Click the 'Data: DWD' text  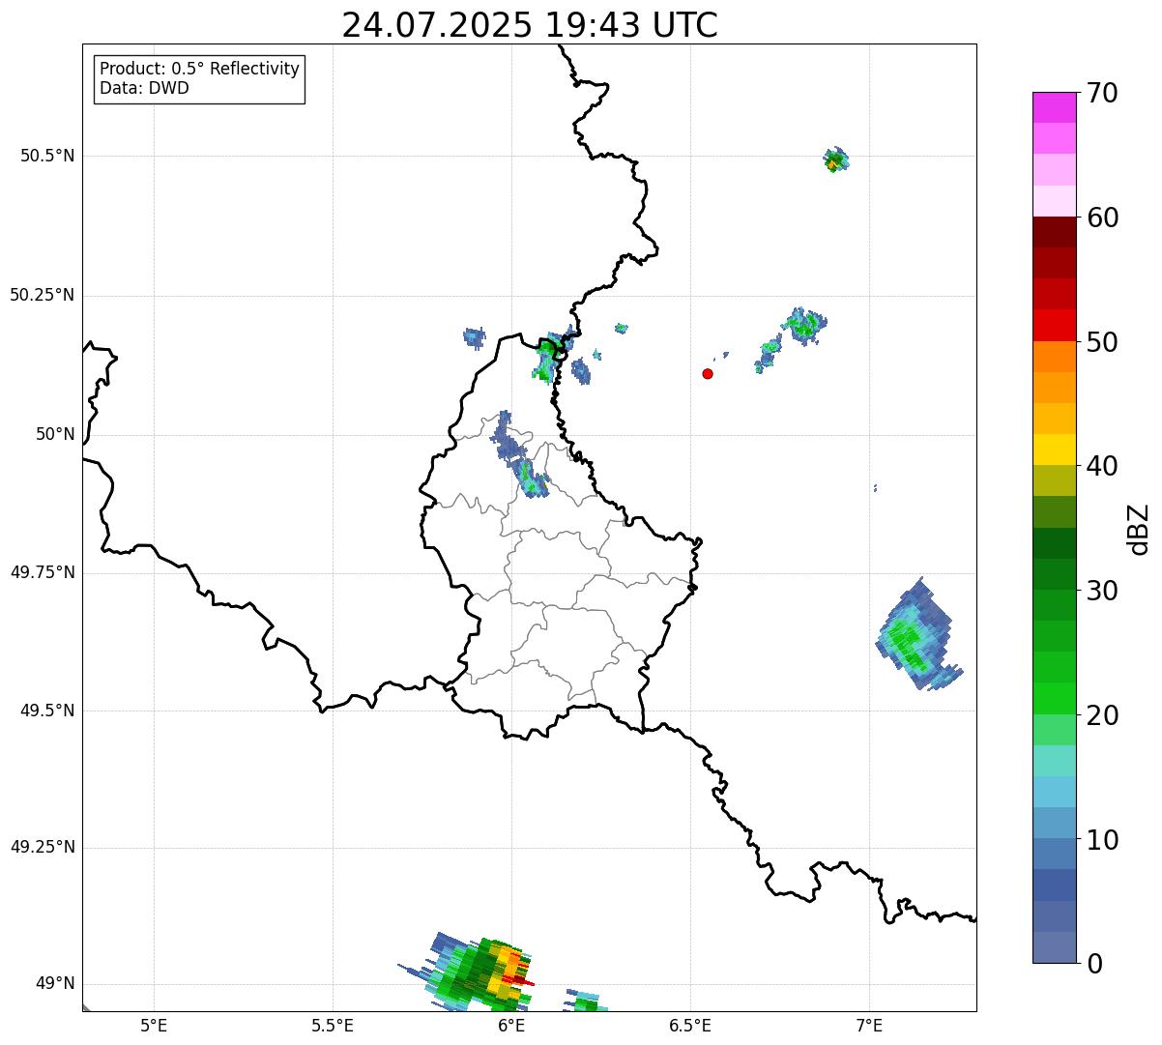click(144, 88)
